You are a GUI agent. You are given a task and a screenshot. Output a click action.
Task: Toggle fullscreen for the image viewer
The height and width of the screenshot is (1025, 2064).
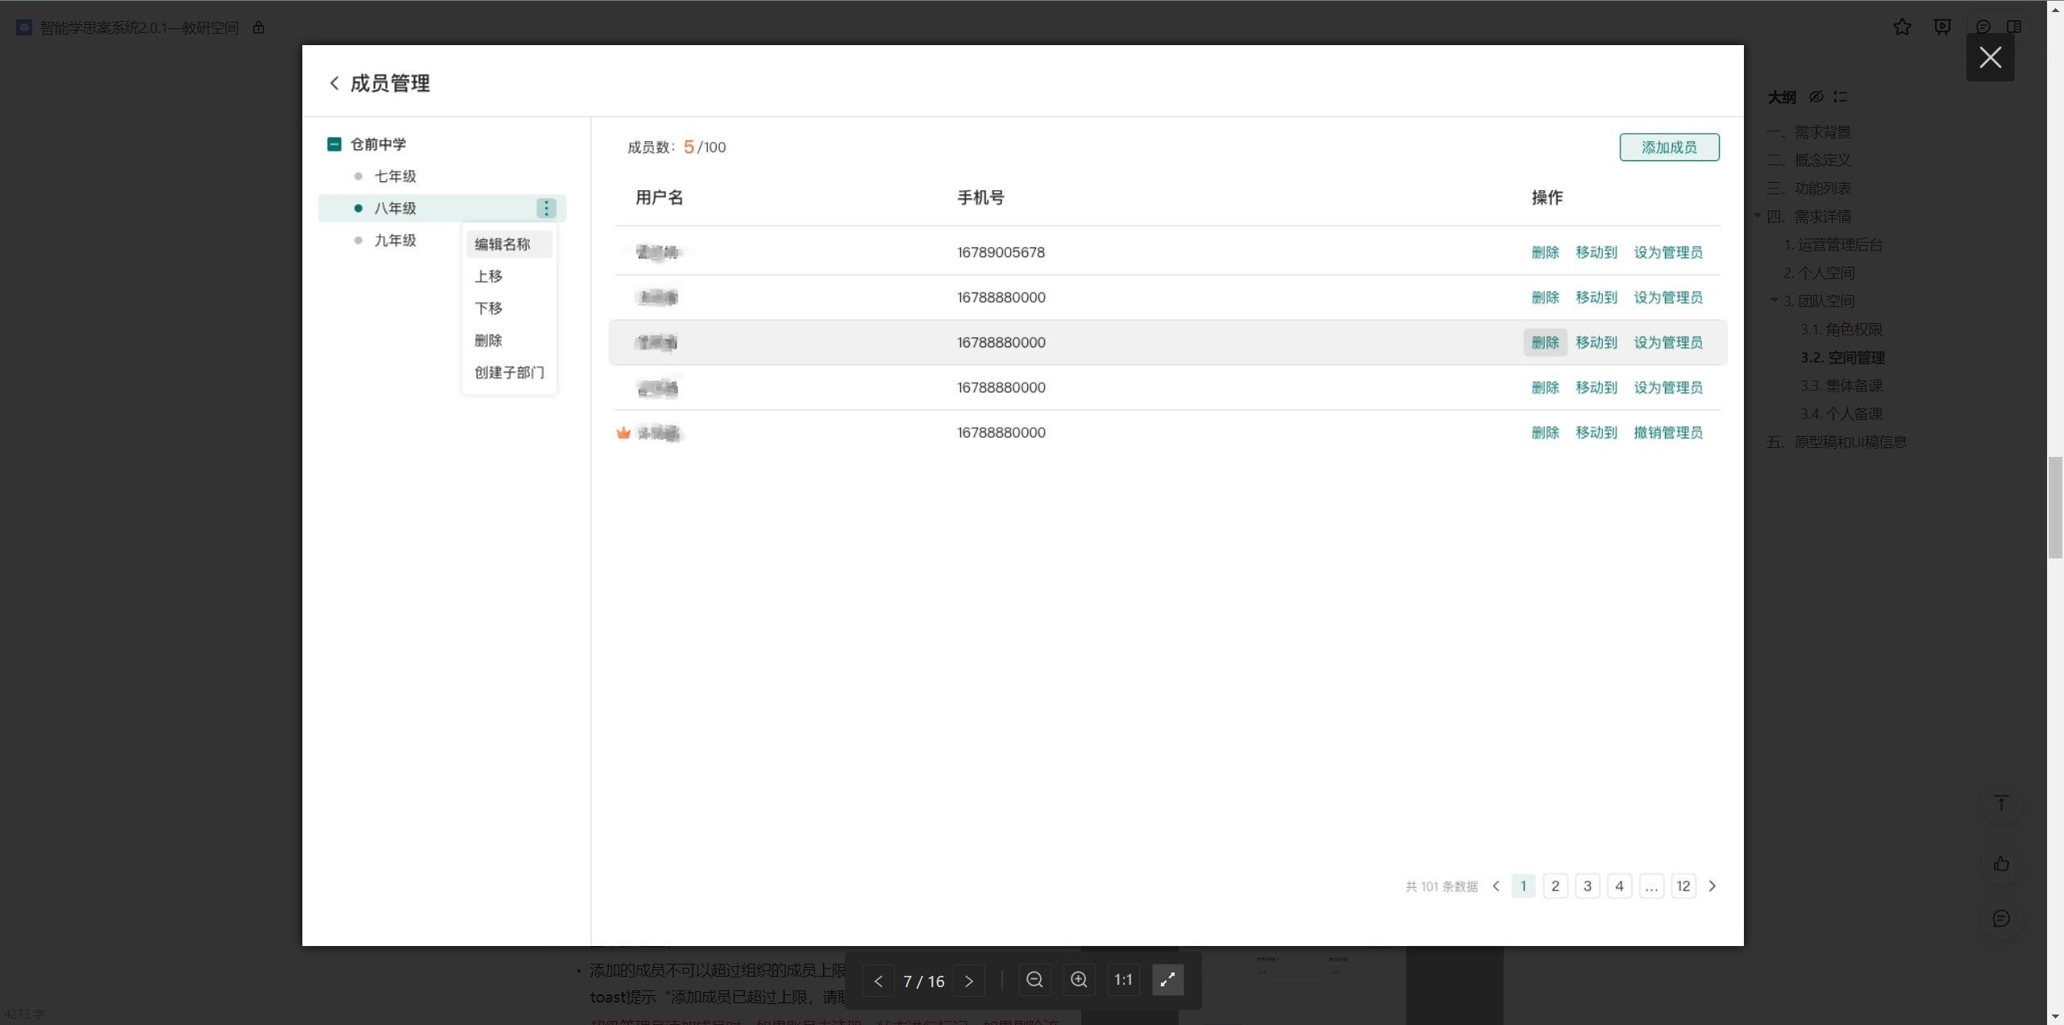(x=1167, y=980)
